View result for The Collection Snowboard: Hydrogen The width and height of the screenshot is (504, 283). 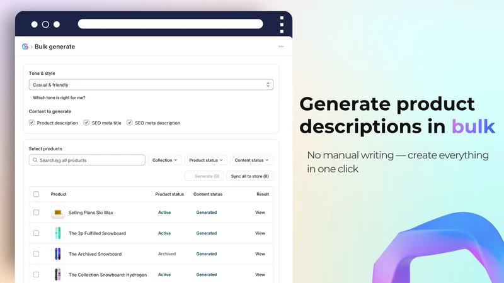pos(260,275)
